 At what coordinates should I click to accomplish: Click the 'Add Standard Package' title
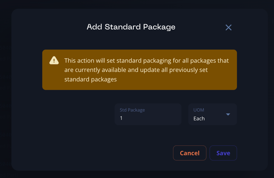(x=131, y=27)
